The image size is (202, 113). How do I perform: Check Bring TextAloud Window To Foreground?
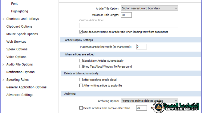[81, 67]
